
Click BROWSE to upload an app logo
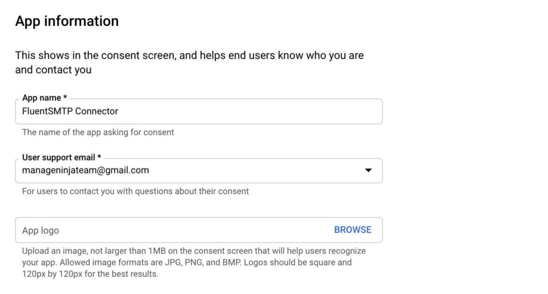[353, 230]
